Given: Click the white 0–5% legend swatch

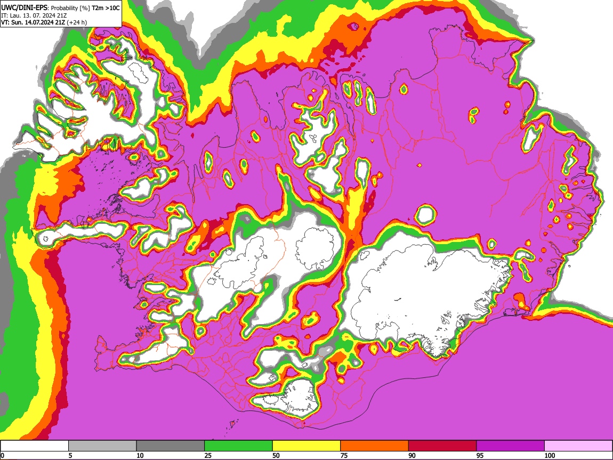Looking at the screenshot, I should [x=35, y=446].
